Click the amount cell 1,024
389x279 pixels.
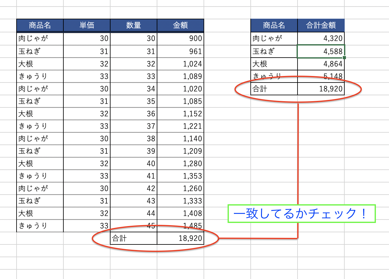point(180,64)
